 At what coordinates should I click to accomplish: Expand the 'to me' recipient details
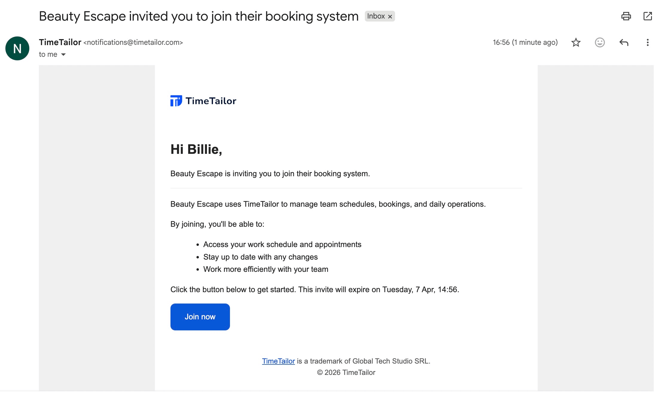coord(48,54)
